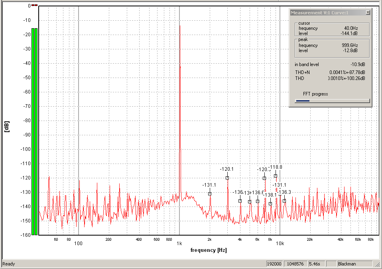382x269 pixels.
Task: Click the right red clip indicator
Action: click(x=36, y=5)
